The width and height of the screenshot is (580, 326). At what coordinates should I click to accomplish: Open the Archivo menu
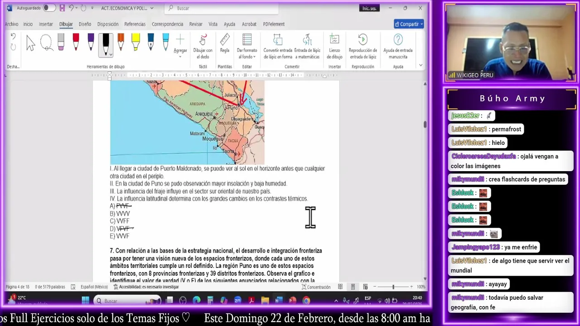coord(11,24)
